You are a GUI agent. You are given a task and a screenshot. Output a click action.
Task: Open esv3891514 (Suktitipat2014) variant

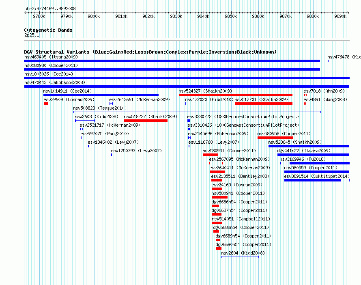[x=317, y=176]
